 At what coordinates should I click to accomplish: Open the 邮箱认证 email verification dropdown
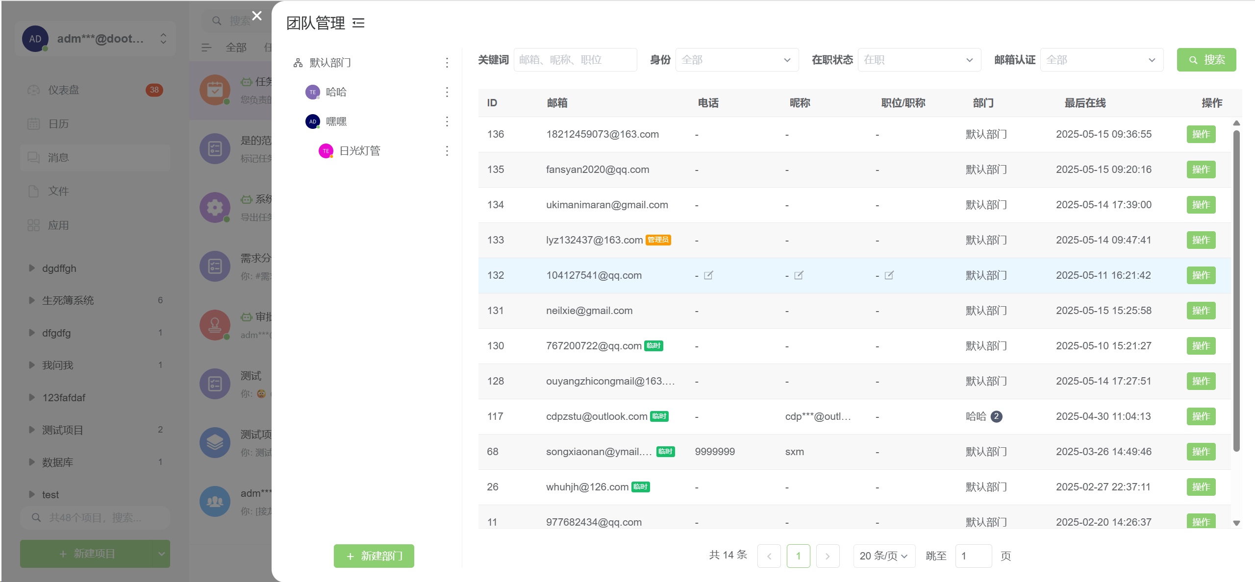pos(1101,60)
